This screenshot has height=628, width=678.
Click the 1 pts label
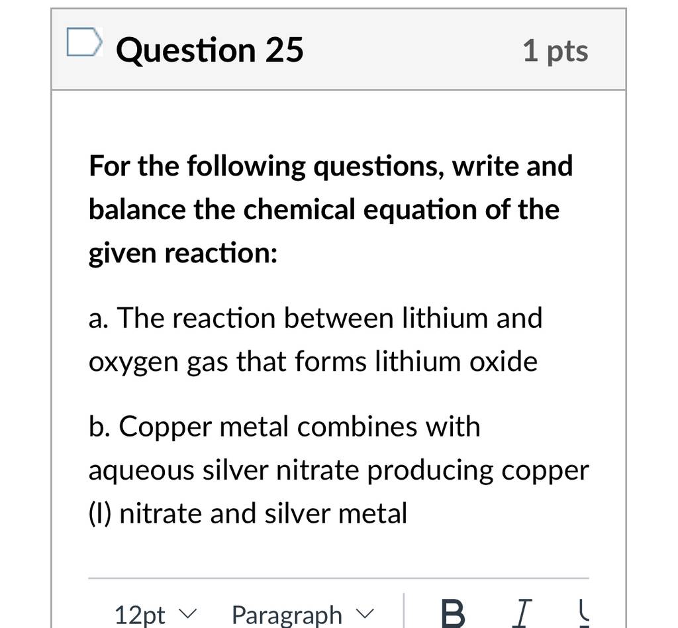[x=556, y=52]
